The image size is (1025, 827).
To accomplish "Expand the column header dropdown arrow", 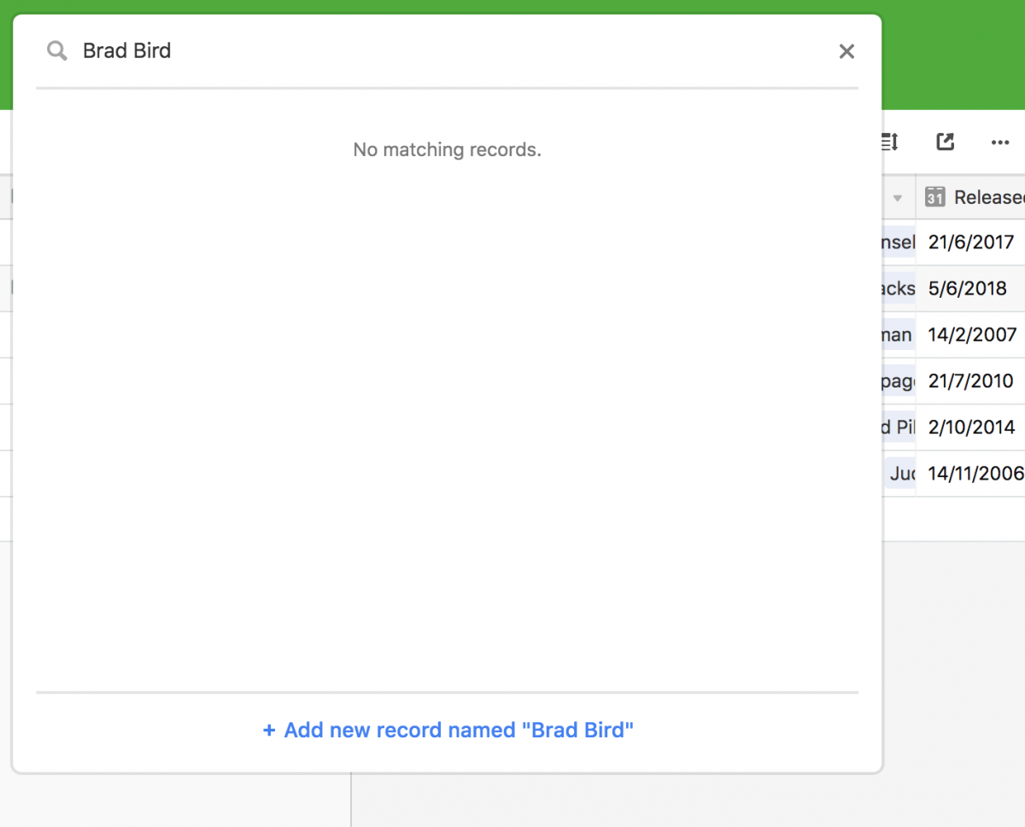I will [898, 198].
